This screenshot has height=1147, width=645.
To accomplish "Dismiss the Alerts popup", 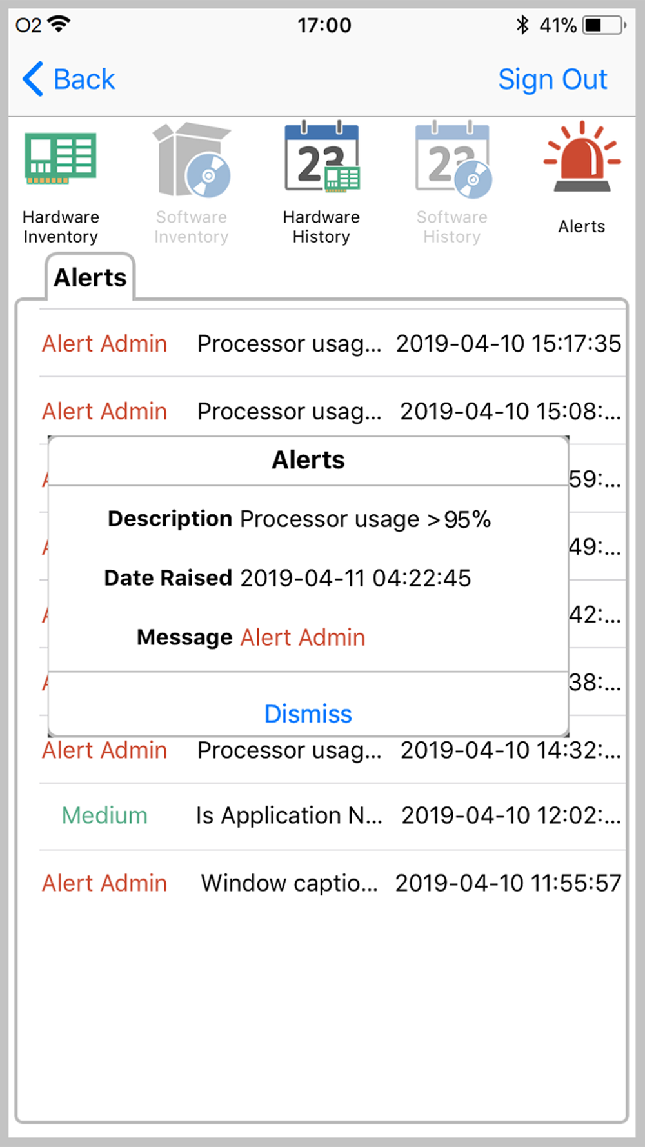I will (308, 714).
